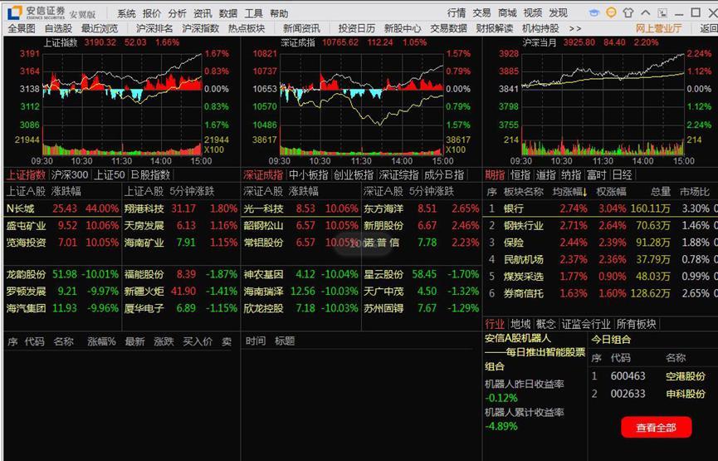The width and height of the screenshot is (718, 461).
Task: Open the 数据 menu
Action: 228,13
